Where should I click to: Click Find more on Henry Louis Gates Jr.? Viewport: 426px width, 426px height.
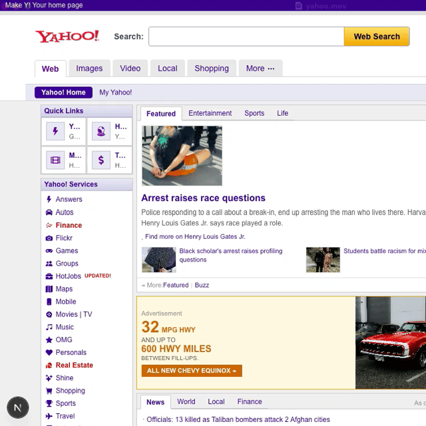point(195,237)
